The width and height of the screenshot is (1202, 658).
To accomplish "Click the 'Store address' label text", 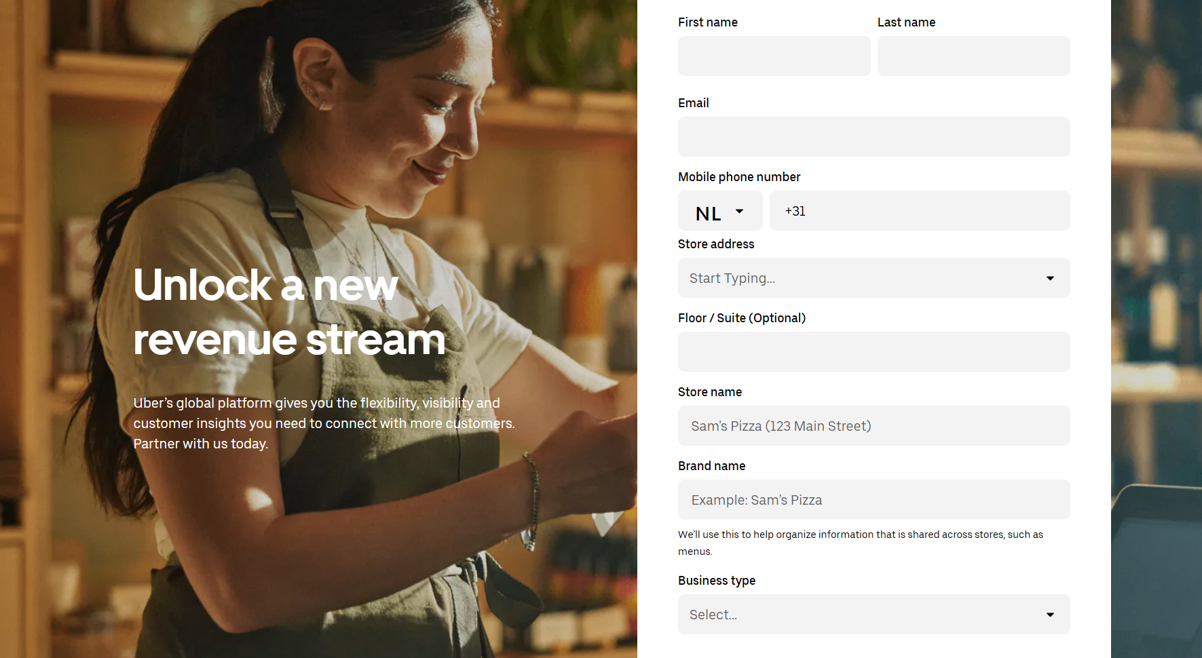I will click(x=716, y=244).
